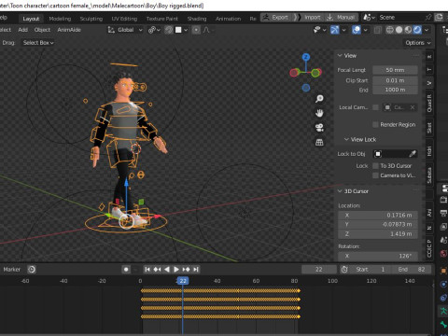Toggle proportional editing icon
The image size is (448, 336).
tap(196, 30)
